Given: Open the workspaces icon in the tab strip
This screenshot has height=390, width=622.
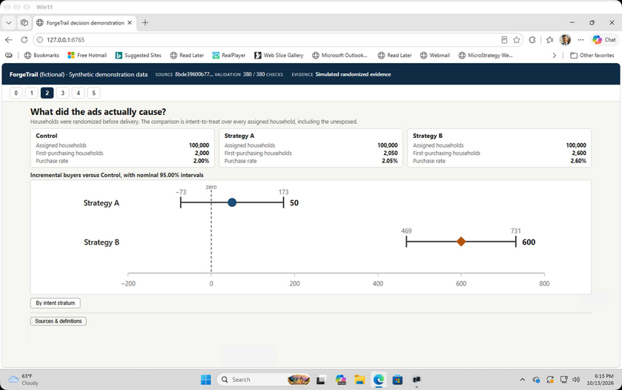Looking at the screenshot, I should coord(24,23).
